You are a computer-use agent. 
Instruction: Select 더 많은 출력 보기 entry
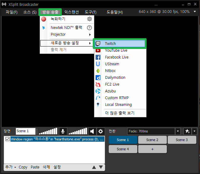click(120, 113)
